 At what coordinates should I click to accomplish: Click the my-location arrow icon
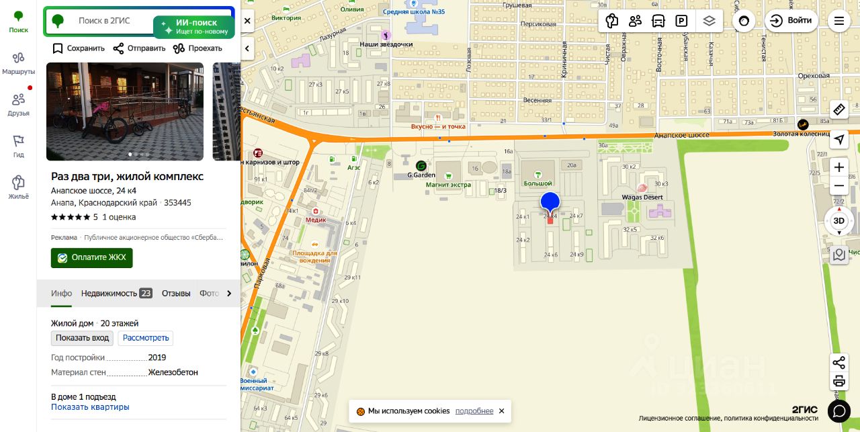click(x=838, y=139)
